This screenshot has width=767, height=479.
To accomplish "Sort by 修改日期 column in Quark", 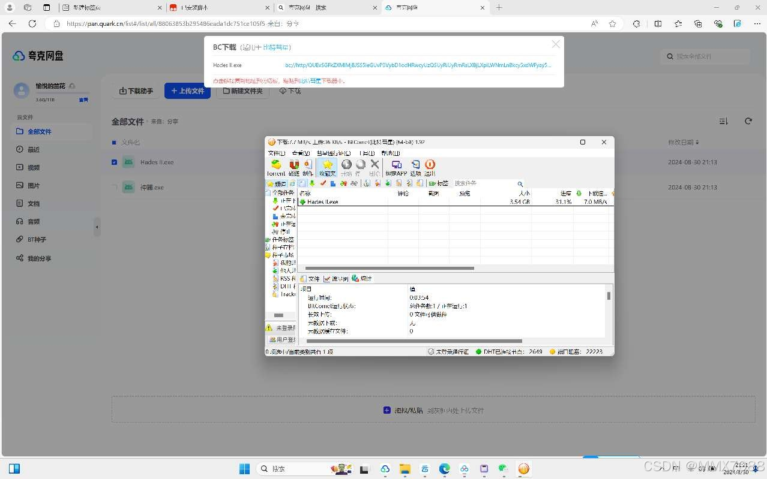I will point(684,143).
